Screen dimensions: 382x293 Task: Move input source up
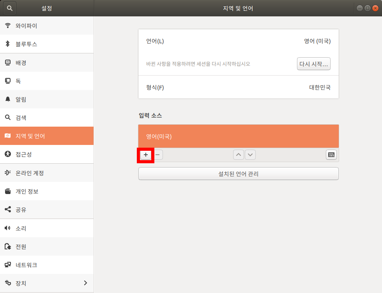tap(239, 155)
